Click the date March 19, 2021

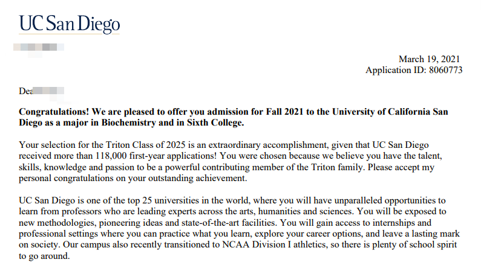click(430, 59)
